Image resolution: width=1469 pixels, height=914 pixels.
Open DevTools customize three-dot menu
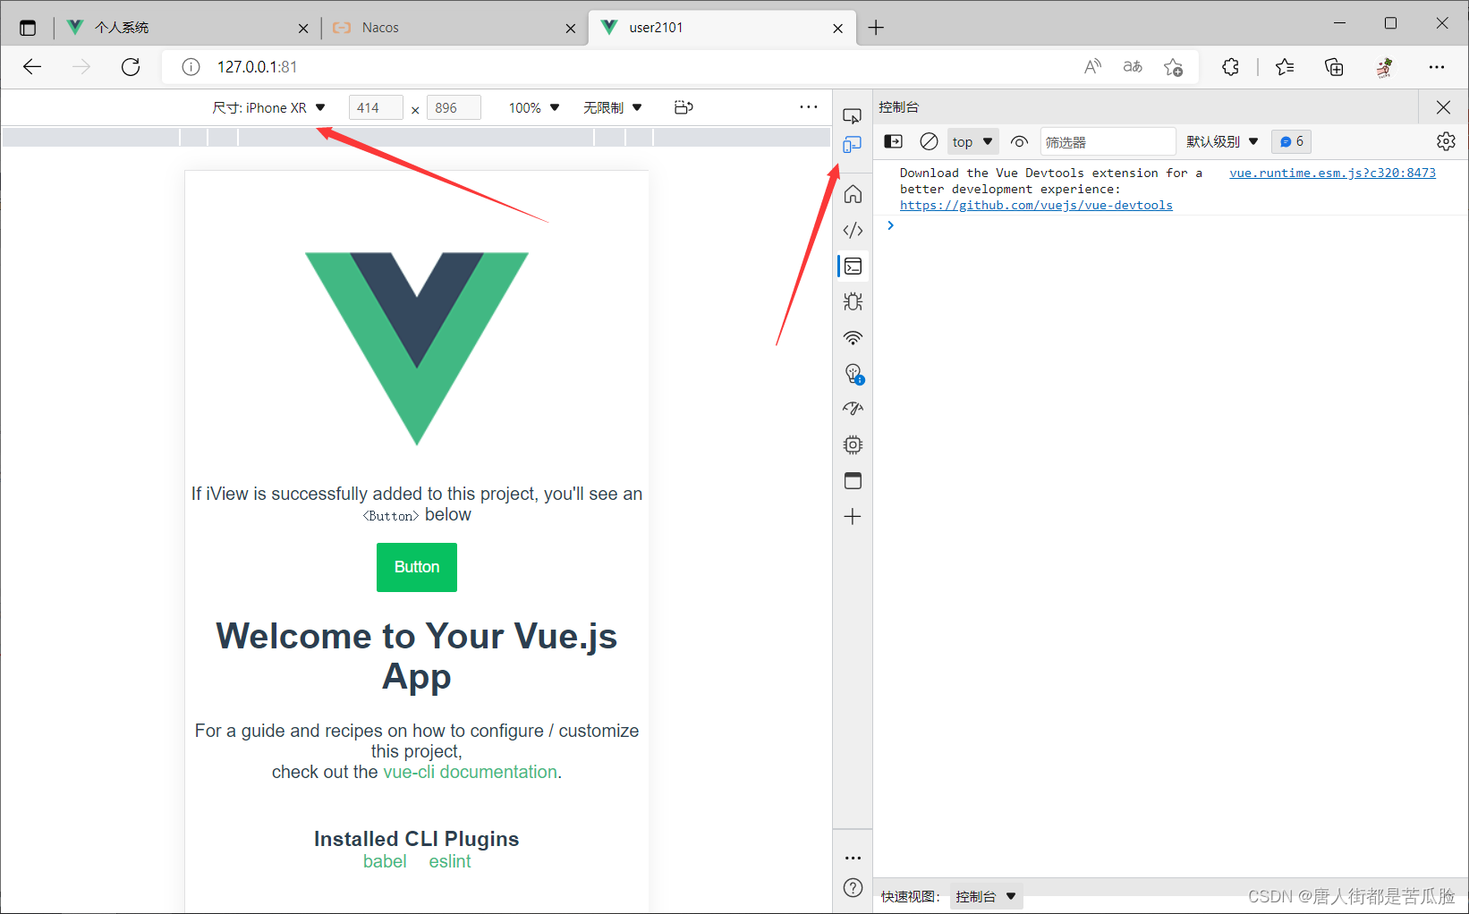point(853,858)
